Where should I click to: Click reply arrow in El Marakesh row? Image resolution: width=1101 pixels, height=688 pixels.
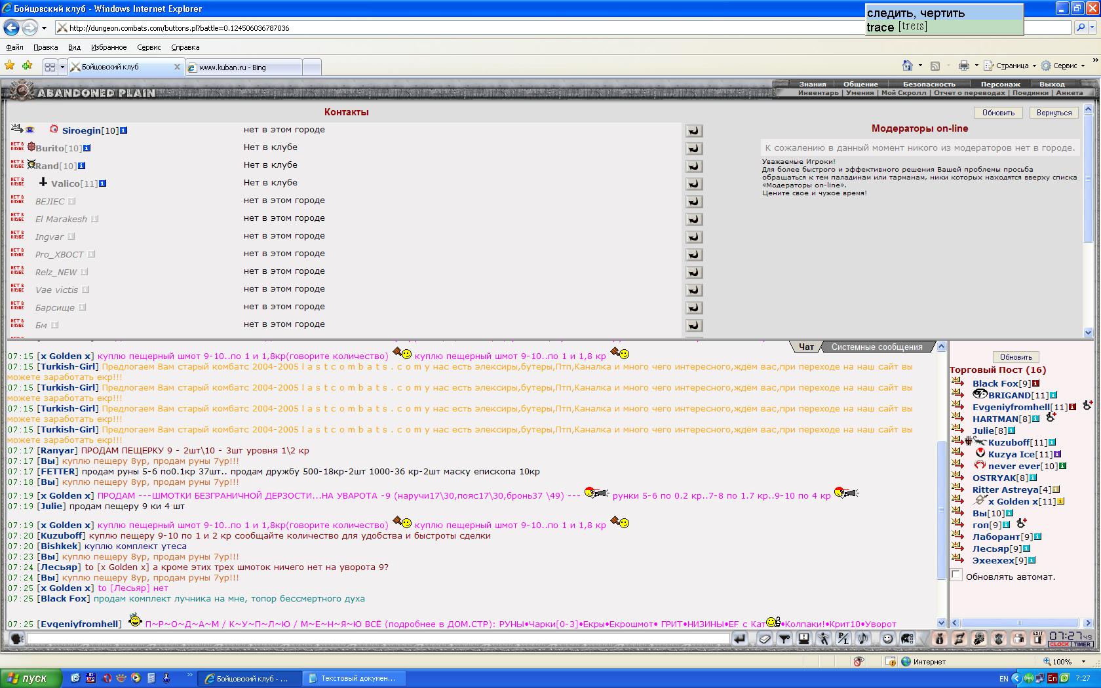pyautogui.click(x=693, y=219)
